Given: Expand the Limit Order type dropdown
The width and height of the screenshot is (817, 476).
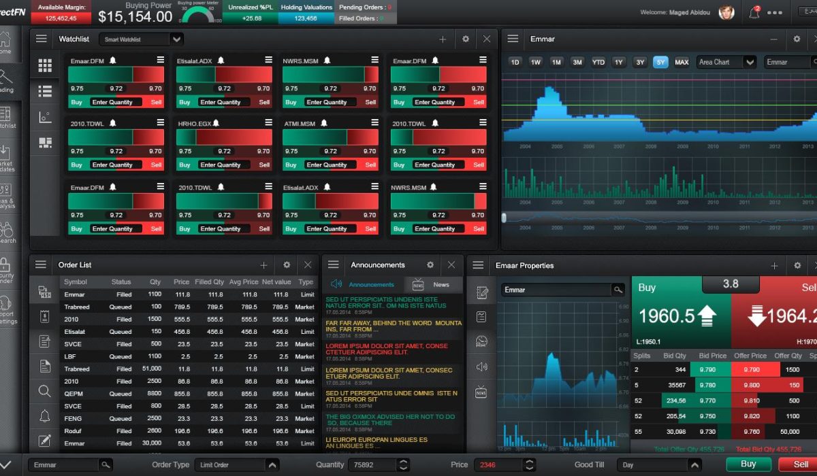Looking at the screenshot, I should (272, 465).
